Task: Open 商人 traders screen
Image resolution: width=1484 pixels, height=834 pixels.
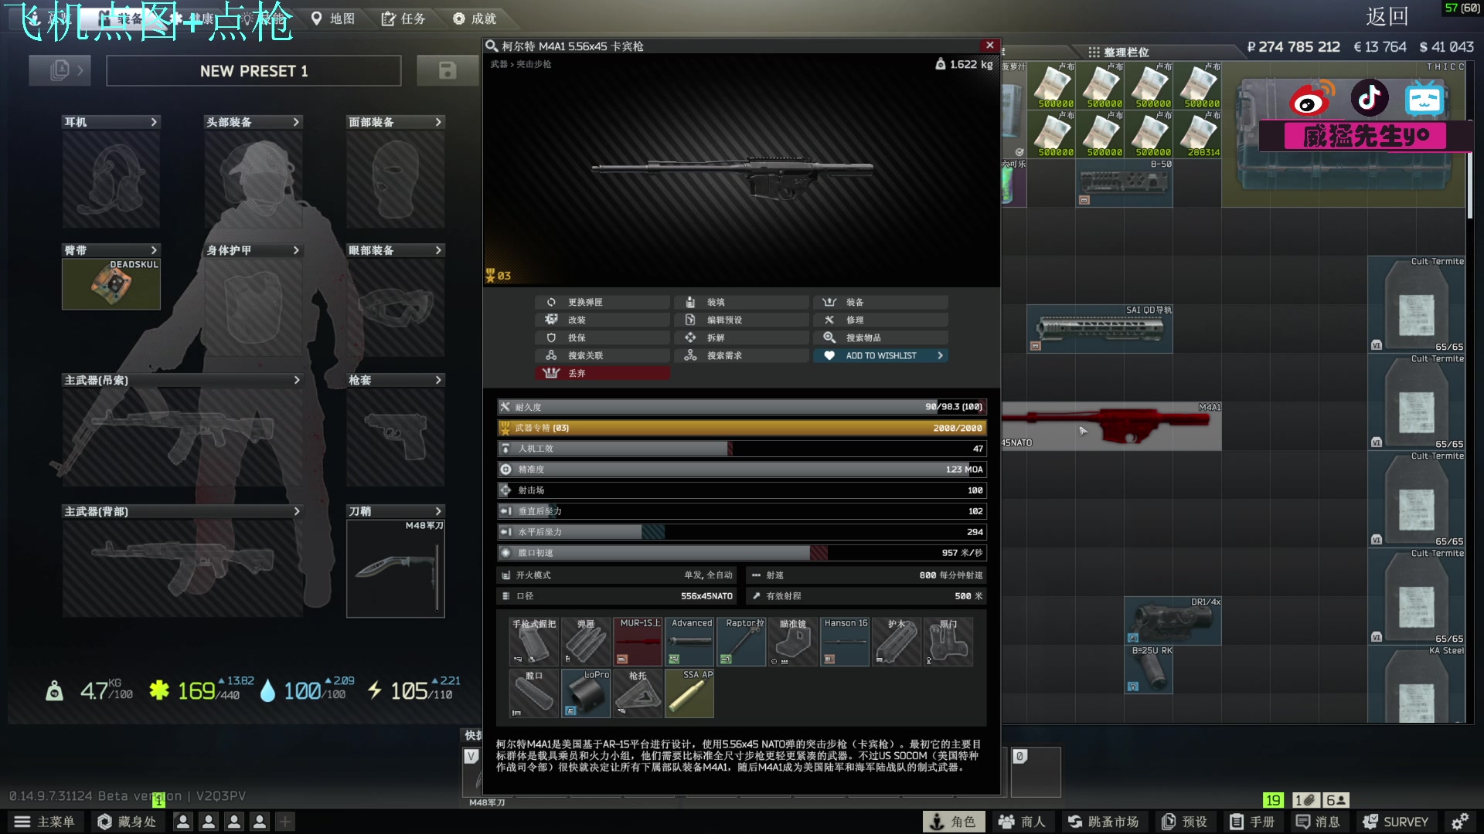Action: (1021, 822)
